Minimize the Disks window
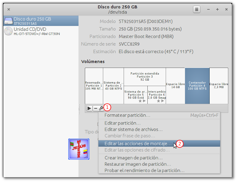The height and width of the screenshot is (182, 237). tap(208, 9)
